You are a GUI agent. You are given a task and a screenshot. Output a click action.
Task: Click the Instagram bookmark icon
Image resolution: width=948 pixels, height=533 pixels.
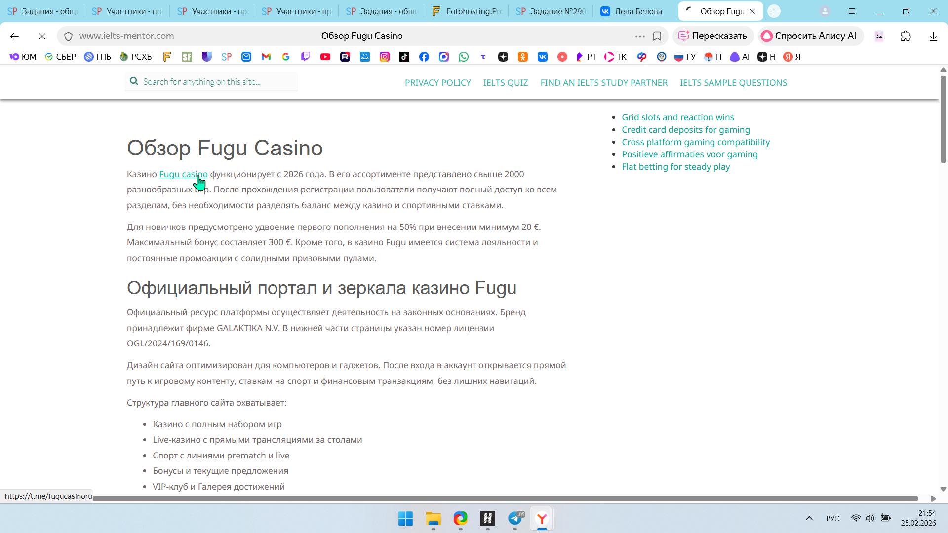385,57
